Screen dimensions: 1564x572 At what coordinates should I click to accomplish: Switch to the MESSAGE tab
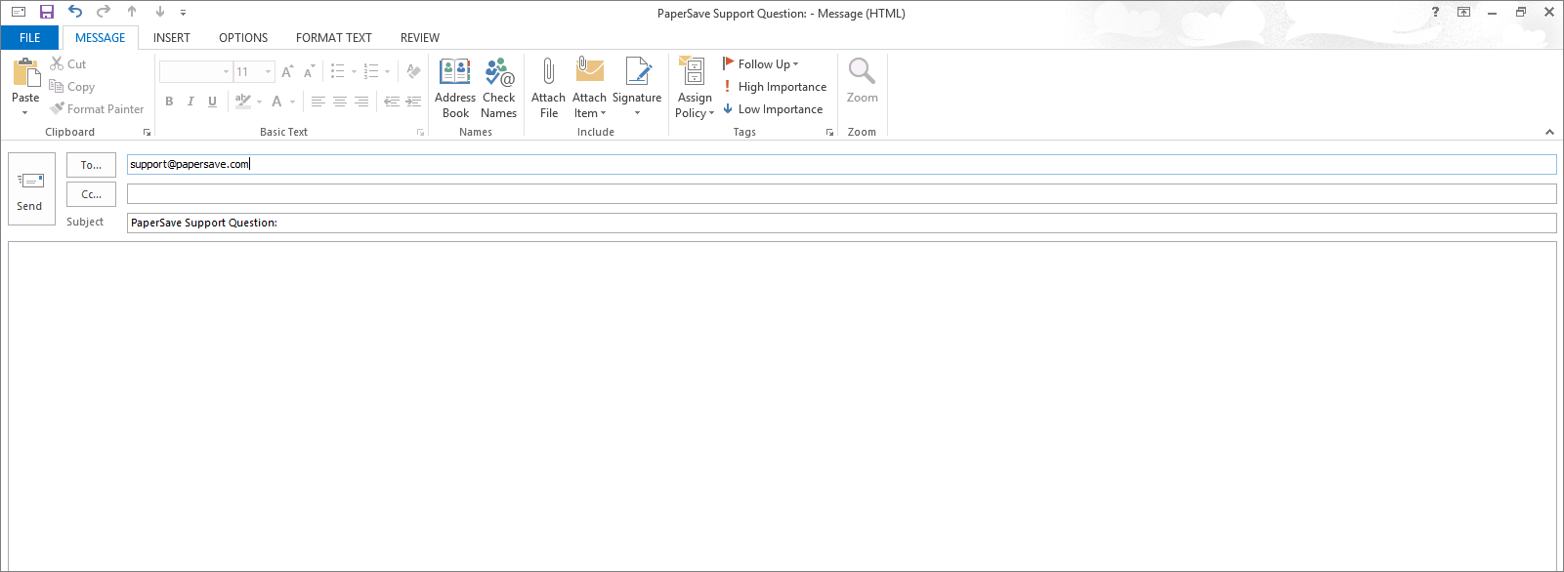(101, 37)
